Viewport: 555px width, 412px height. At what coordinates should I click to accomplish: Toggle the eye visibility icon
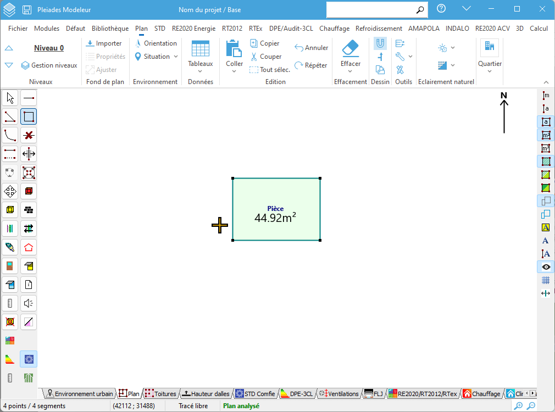coord(546,267)
